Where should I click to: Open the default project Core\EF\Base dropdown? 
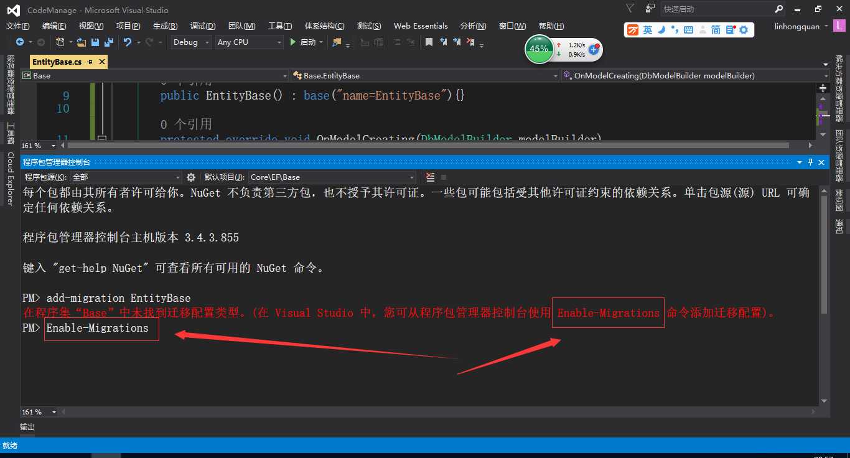pos(332,177)
